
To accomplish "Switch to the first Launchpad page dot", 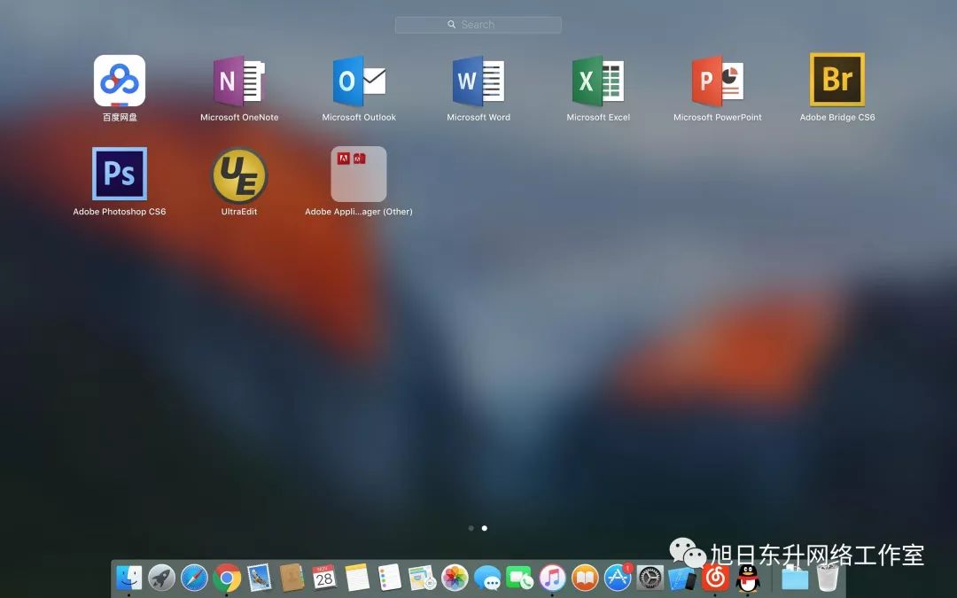I will coord(471,528).
